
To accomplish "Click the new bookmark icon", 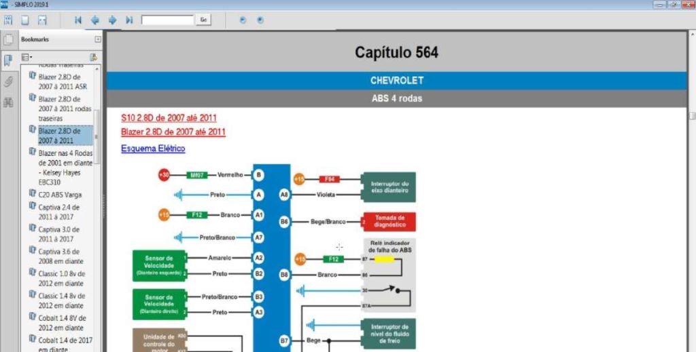I will point(93,57).
